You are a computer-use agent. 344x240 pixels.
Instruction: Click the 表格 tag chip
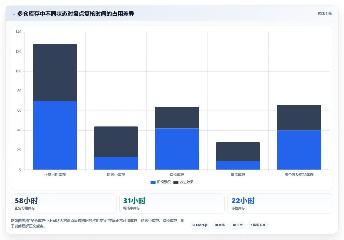point(220,225)
